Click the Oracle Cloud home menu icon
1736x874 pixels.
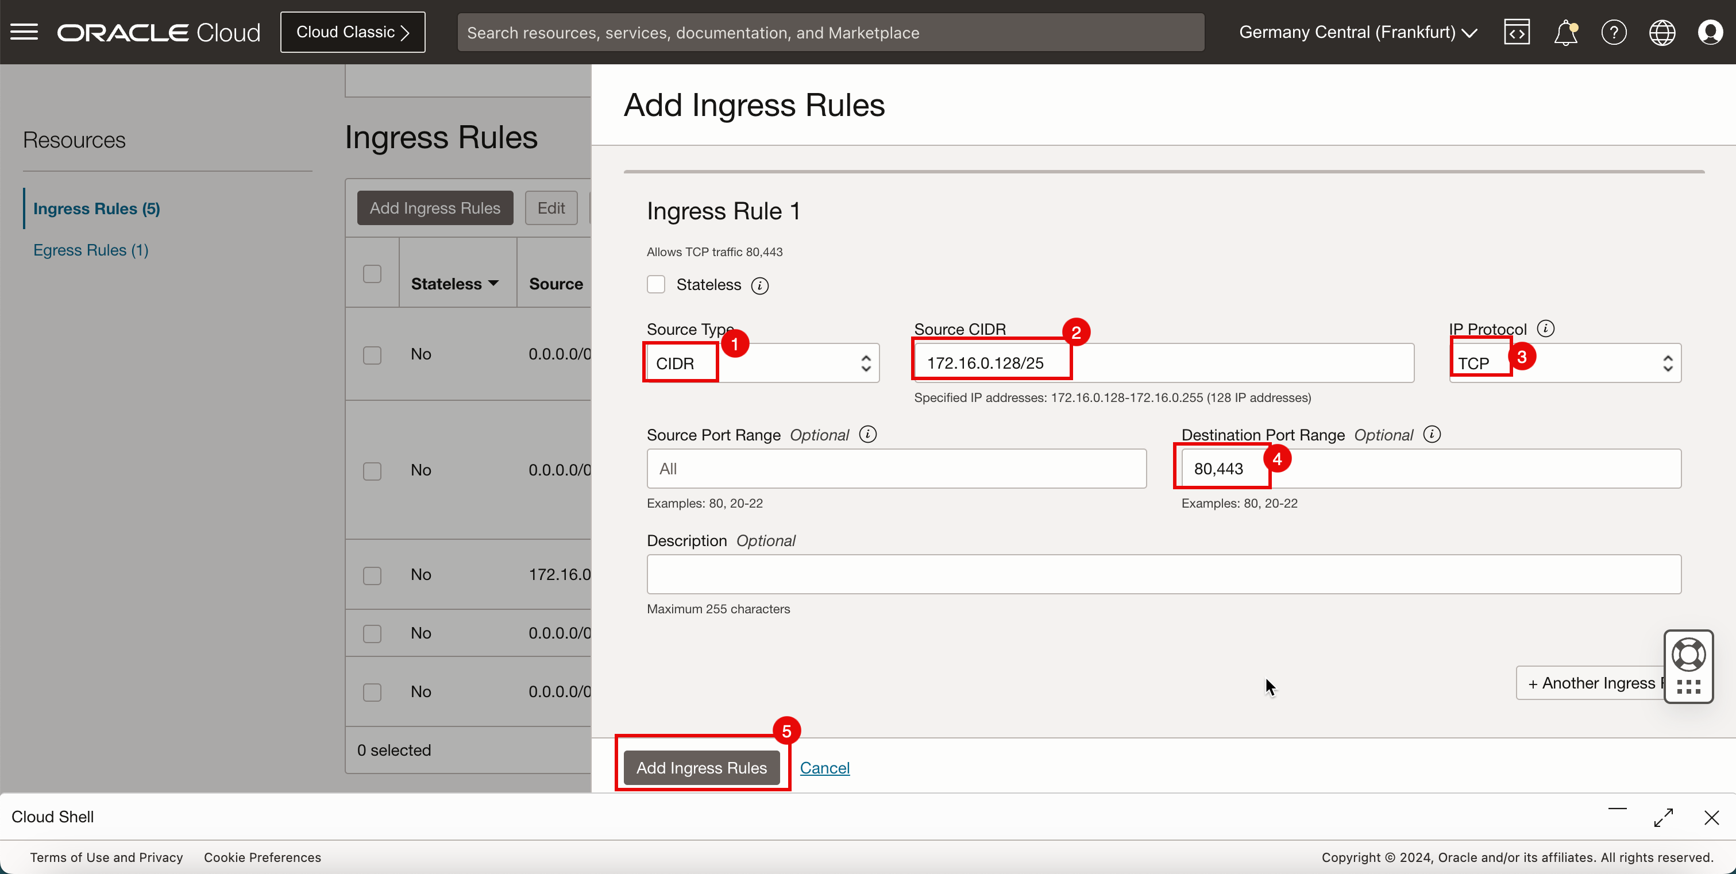(24, 31)
